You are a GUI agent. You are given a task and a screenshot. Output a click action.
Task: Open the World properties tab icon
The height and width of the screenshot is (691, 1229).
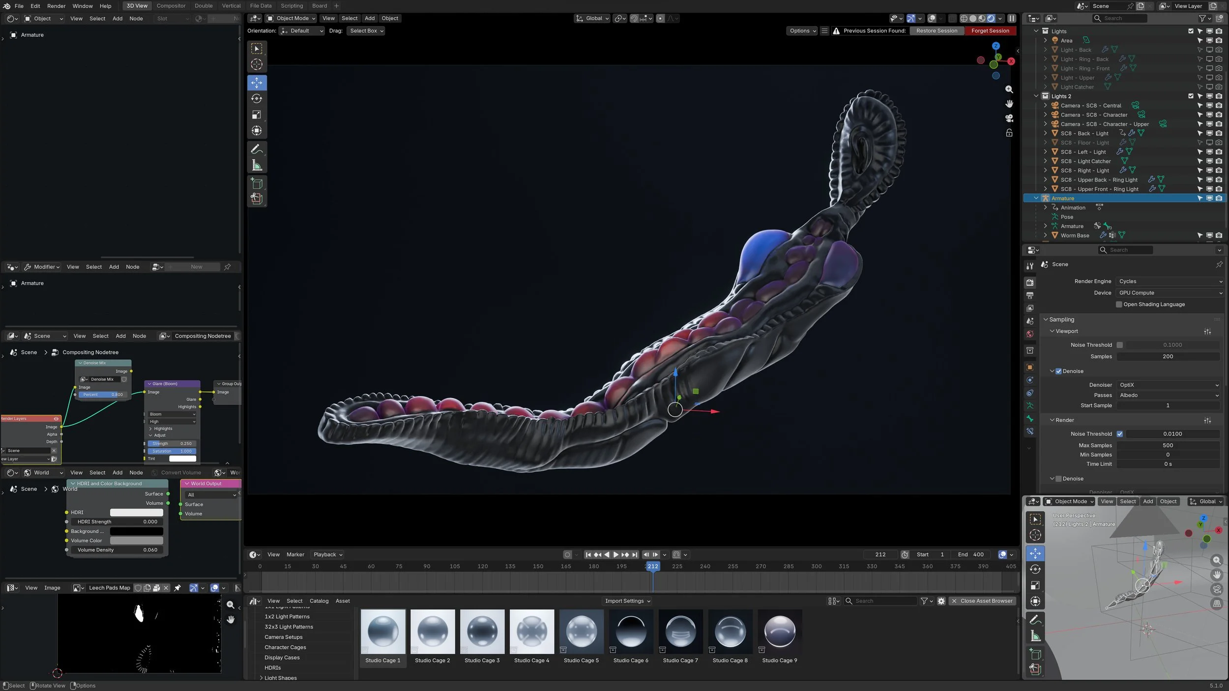coord(1030,334)
